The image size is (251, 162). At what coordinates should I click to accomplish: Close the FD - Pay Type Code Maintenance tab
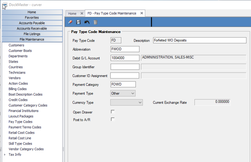[142, 13]
